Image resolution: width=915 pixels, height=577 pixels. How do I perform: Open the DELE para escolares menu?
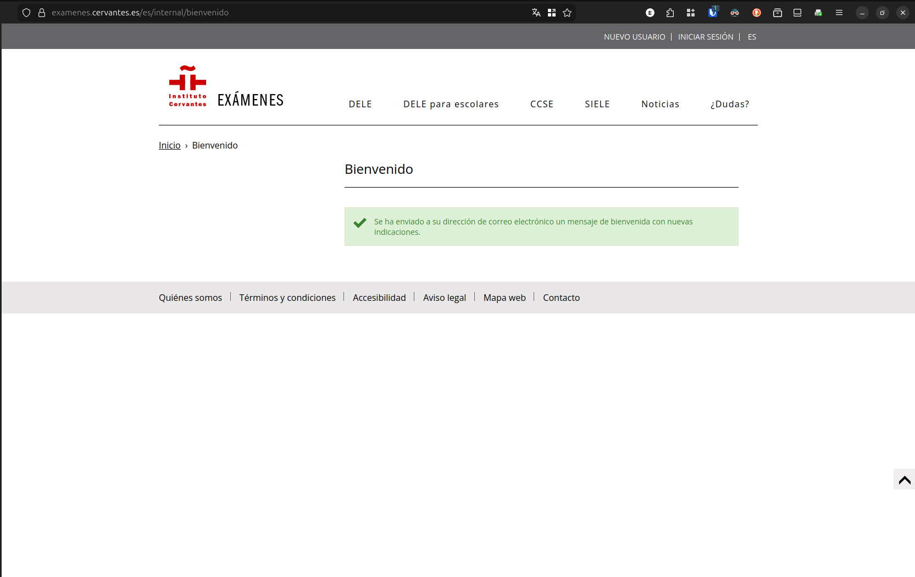point(451,104)
